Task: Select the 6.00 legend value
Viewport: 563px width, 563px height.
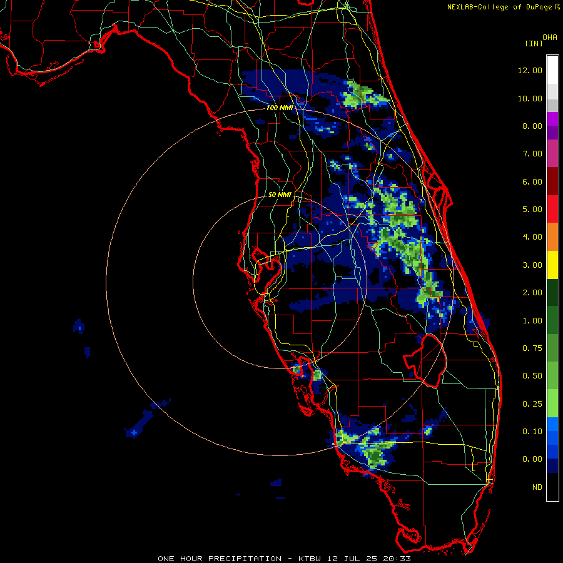Action: [x=532, y=181]
